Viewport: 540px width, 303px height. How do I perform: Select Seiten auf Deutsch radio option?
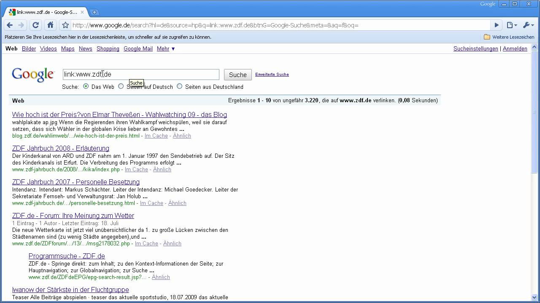[x=121, y=86]
